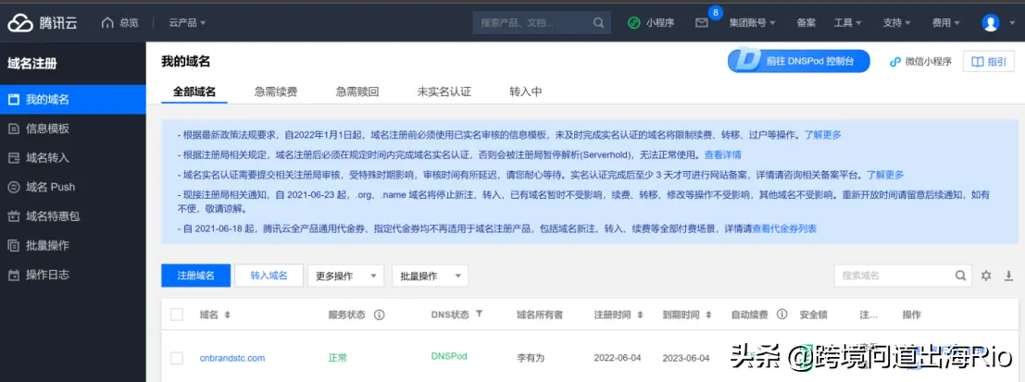This screenshot has width=1025, height=382.
Task: Open 批量操作 in sidebar
Action: [72, 245]
